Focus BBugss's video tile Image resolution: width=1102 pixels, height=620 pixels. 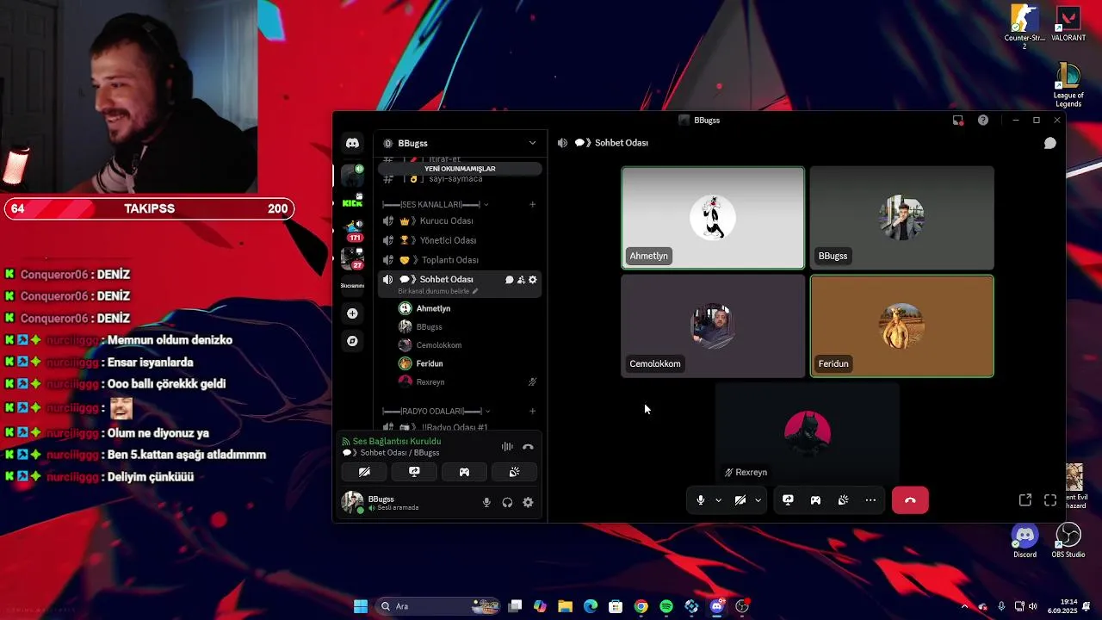[x=901, y=218]
